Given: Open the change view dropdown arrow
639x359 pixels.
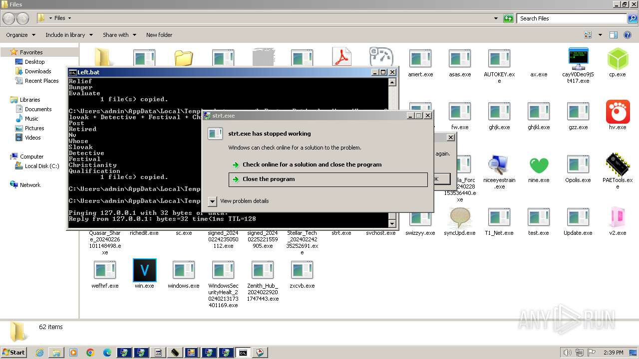Looking at the screenshot, I should pyautogui.click(x=600, y=35).
